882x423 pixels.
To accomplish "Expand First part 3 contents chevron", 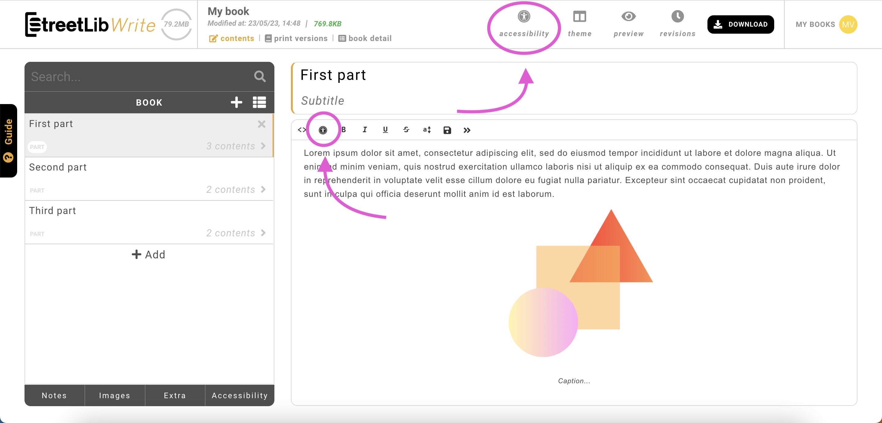I will pyautogui.click(x=263, y=146).
